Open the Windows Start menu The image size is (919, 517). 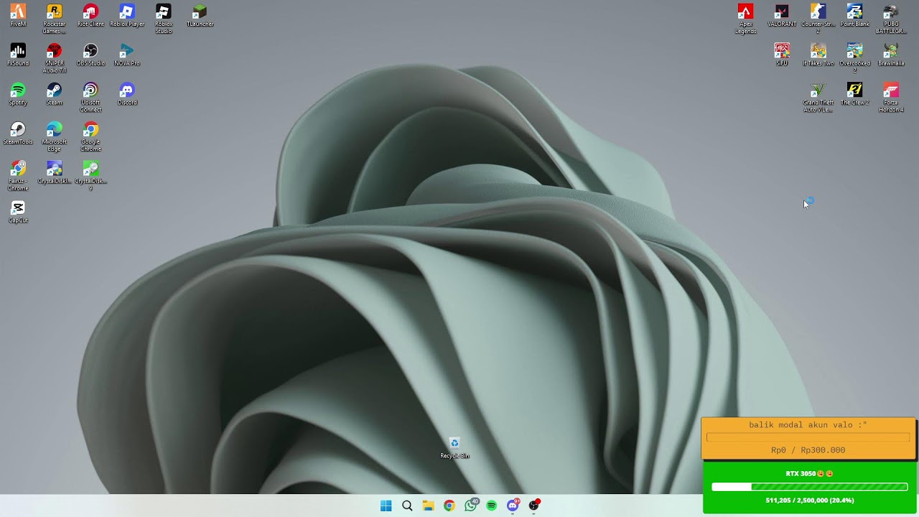pyautogui.click(x=386, y=506)
